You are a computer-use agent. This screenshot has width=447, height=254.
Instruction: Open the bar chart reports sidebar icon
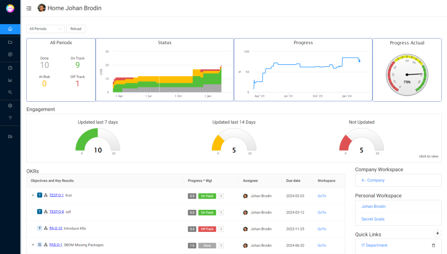click(x=10, y=80)
